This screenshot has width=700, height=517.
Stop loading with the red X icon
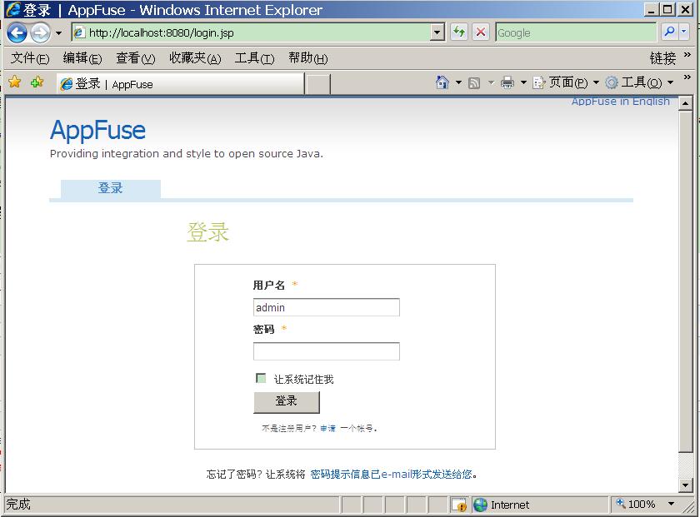pyautogui.click(x=480, y=32)
